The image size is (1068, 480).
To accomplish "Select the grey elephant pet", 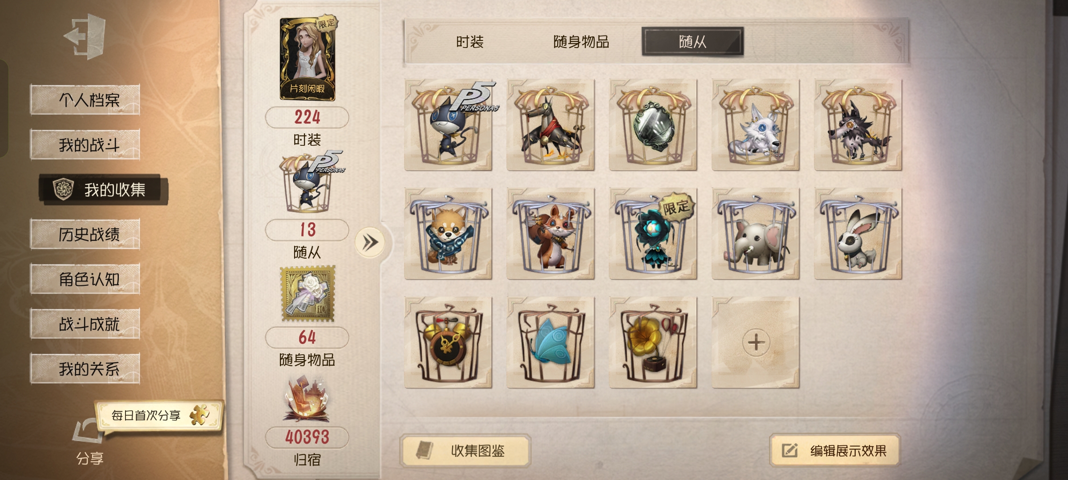I will click(x=755, y=234).
